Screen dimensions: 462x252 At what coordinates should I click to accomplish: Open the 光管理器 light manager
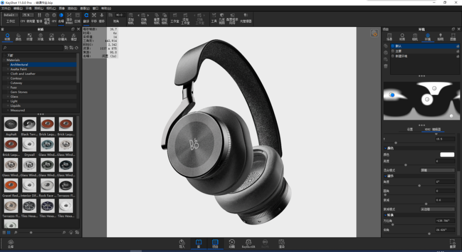[x=246, y=18]
